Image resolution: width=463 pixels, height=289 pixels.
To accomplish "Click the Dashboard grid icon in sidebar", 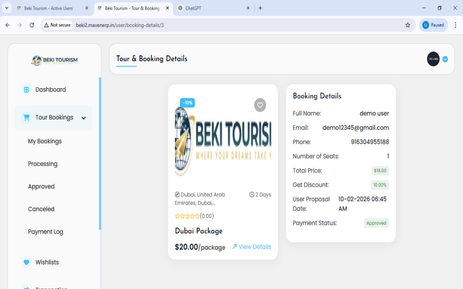I will tap(26, 90).
